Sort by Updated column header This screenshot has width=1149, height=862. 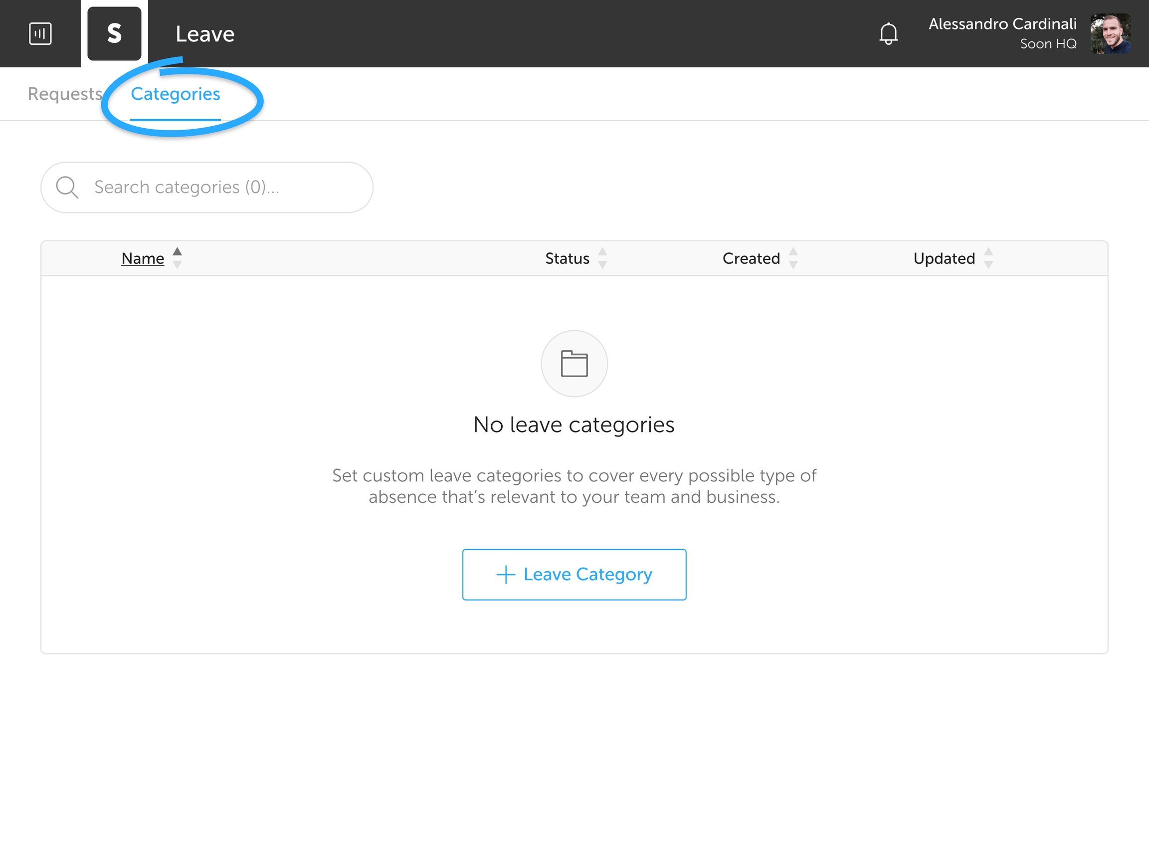[944, 258]
